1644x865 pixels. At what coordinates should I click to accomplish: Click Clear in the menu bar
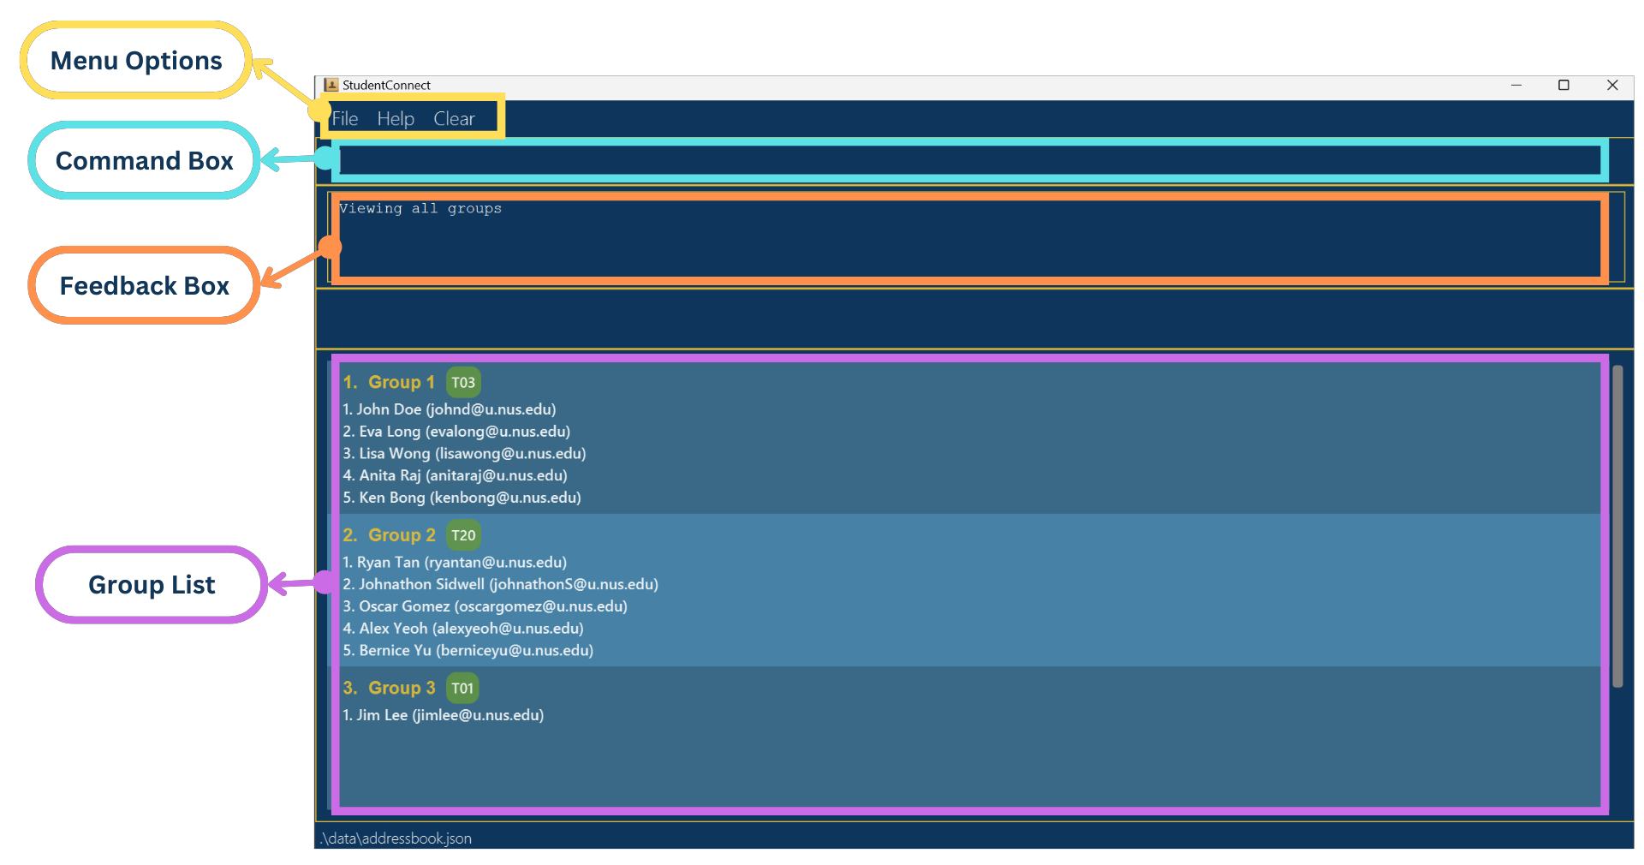point(452,118)
